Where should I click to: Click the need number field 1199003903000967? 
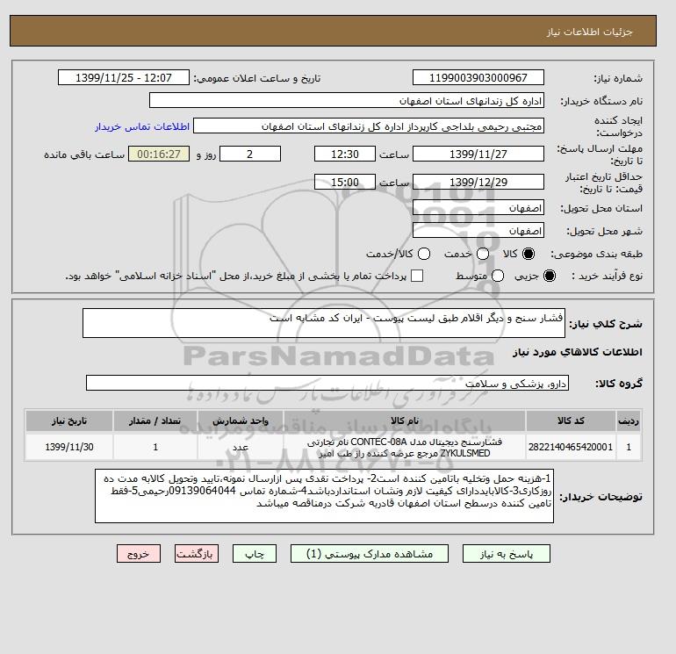point(478,77)
